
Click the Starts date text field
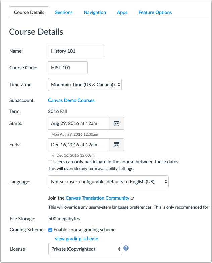point(78,123)
